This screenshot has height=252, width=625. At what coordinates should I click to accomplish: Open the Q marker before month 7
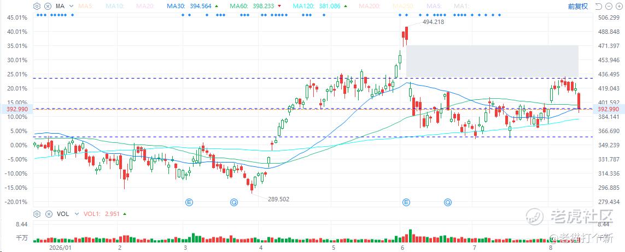448,202
